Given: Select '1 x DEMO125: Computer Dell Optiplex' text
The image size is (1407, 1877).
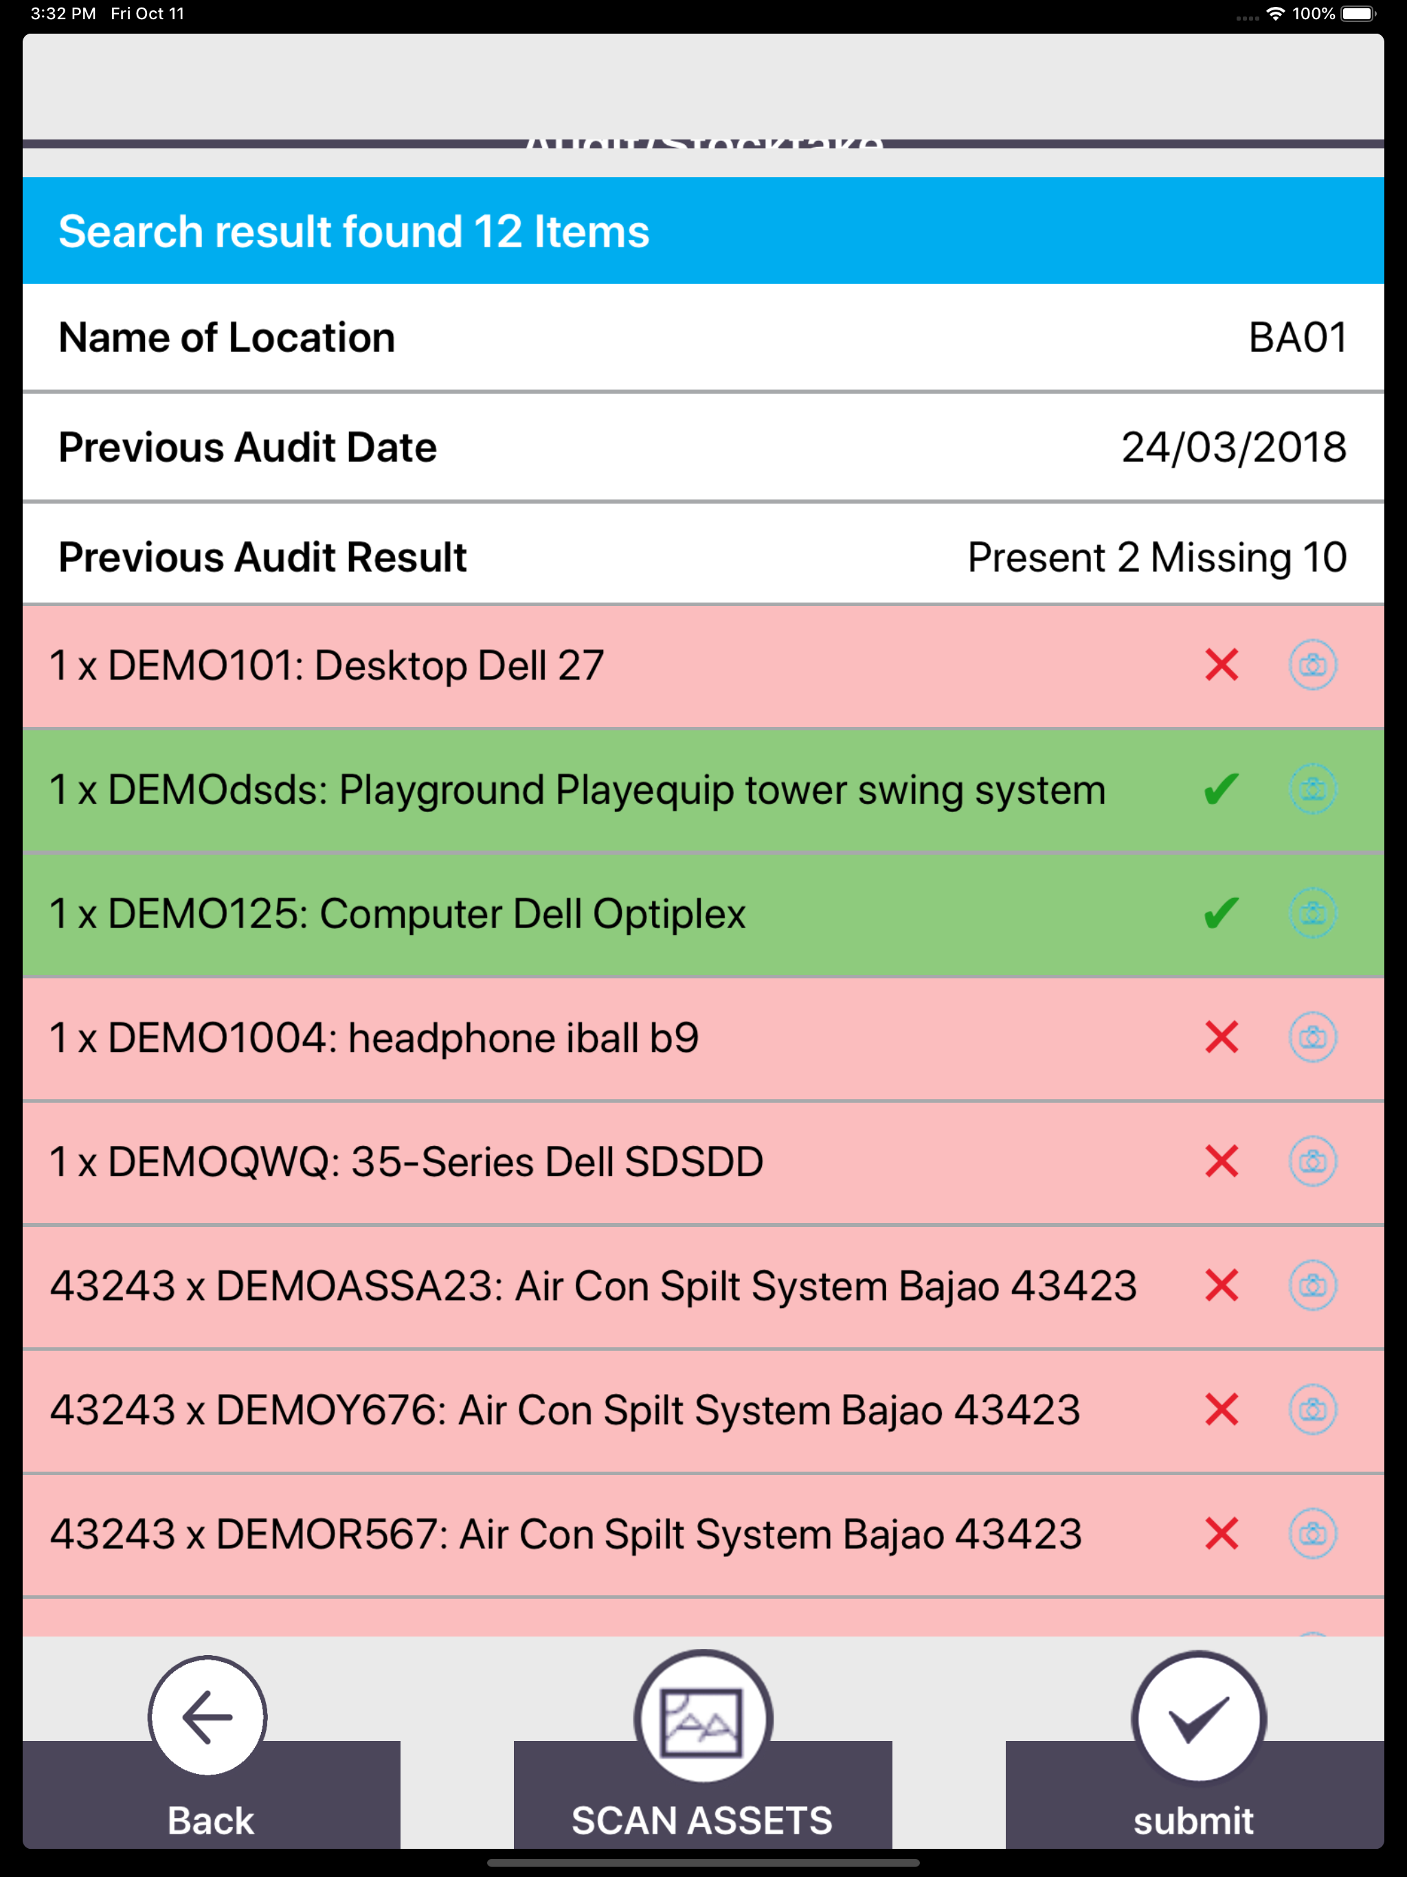Looking at the screenshot, I should (x=397, y=914).
